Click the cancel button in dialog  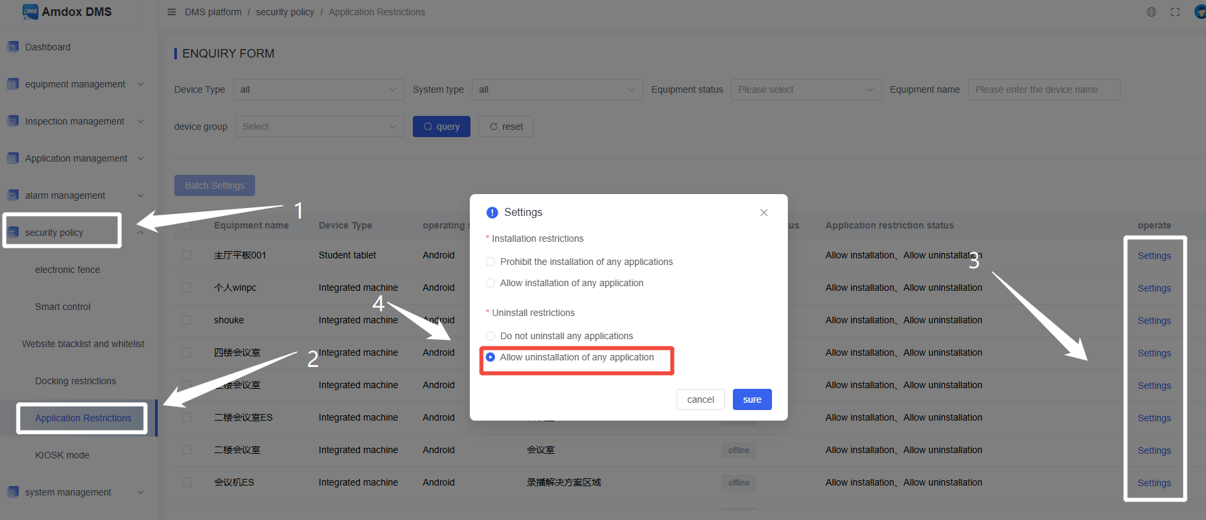click(x=700, y=399)
